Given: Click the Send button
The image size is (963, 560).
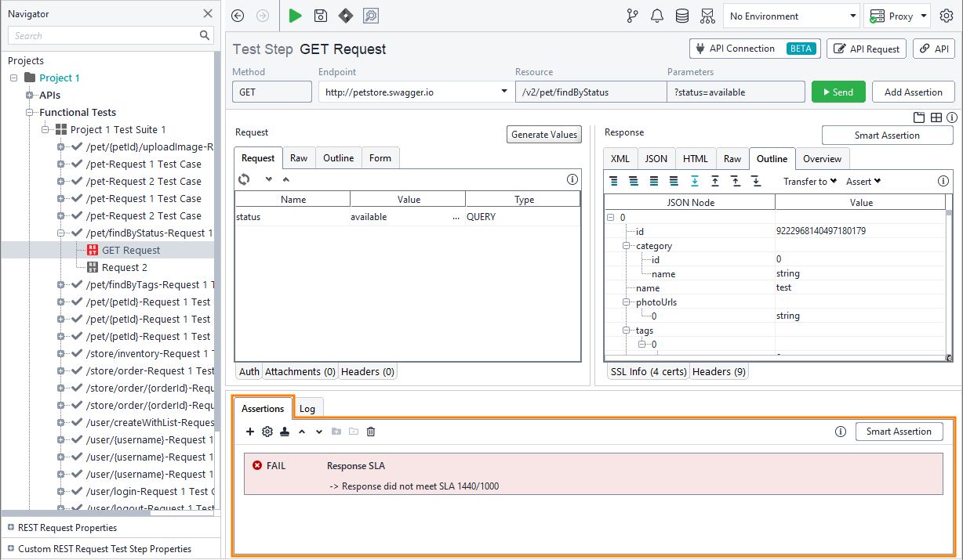Looking at the screenshot, I should (x=838, y=92).
